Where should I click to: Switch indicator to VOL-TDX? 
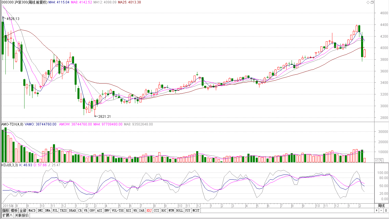click(118, 210)
